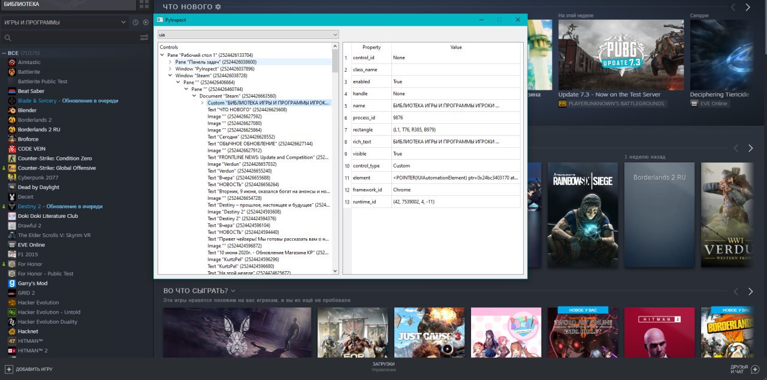
Task: Select Text "Сегодня" tree row
Action: pos(241,137)
